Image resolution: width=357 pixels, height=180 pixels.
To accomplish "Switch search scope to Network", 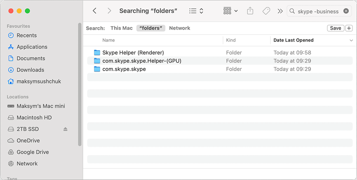I will (x=180, y=28).
